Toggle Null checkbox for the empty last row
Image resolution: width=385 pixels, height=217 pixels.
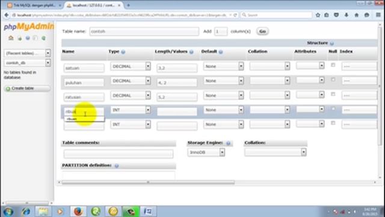(333, 123)
